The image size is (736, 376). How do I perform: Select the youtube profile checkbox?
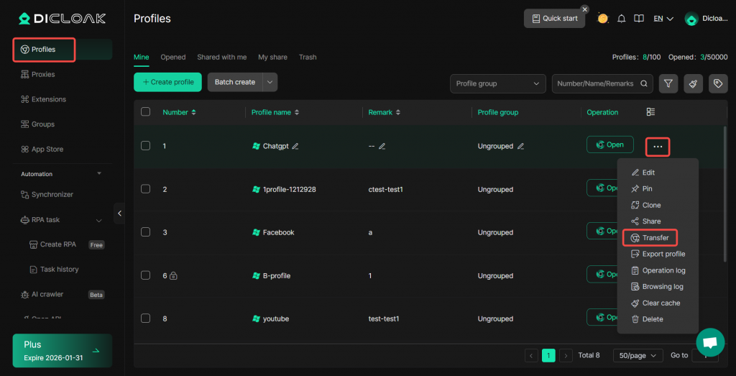145,318
